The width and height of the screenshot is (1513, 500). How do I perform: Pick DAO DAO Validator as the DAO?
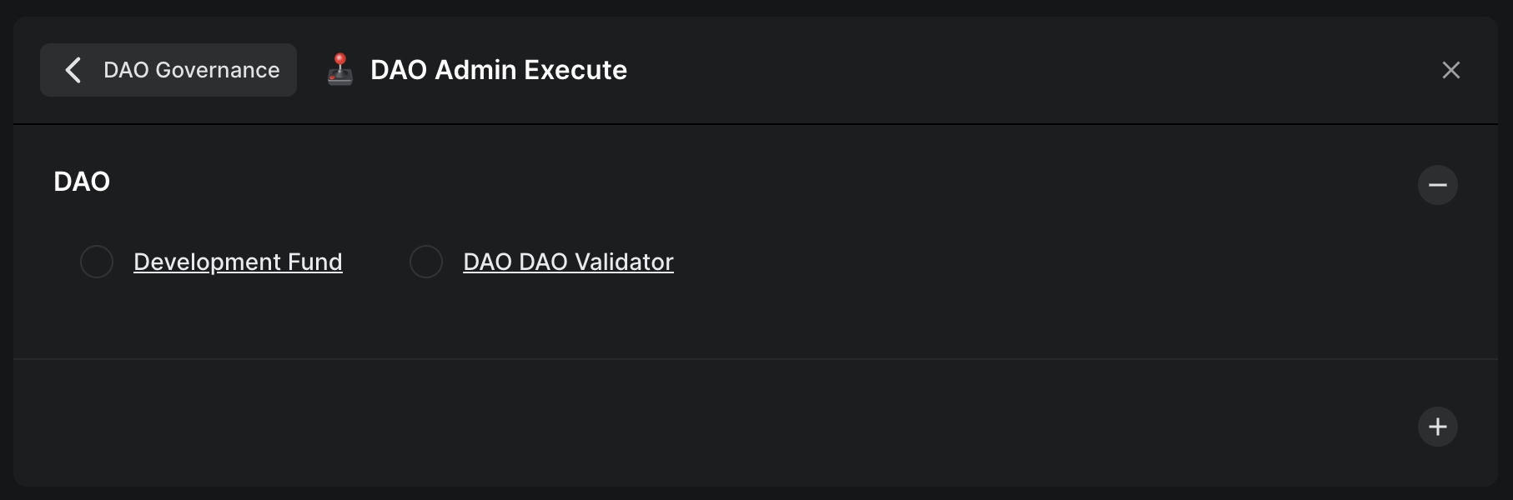tap(426, 262)
